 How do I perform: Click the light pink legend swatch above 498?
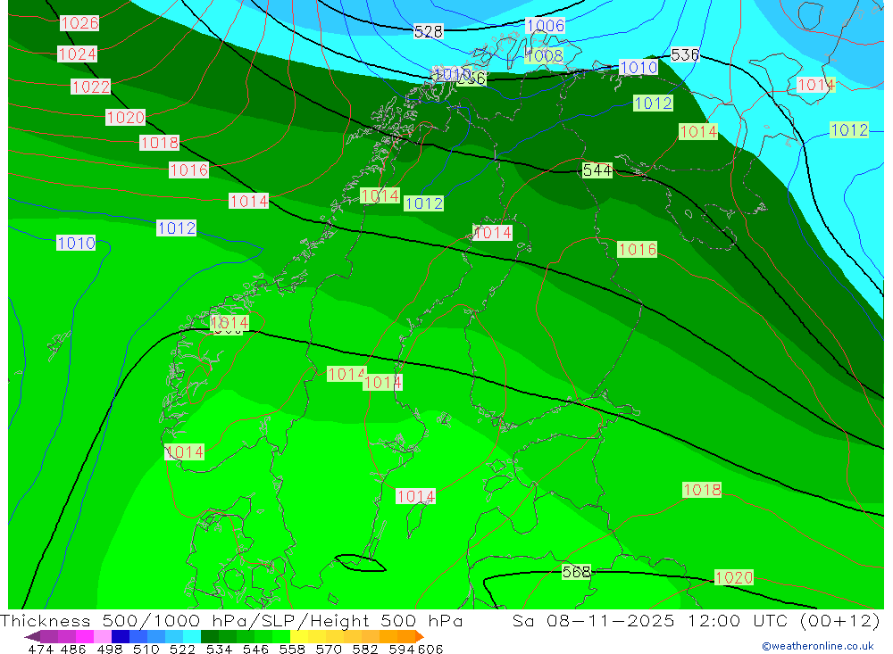point(103,636)
